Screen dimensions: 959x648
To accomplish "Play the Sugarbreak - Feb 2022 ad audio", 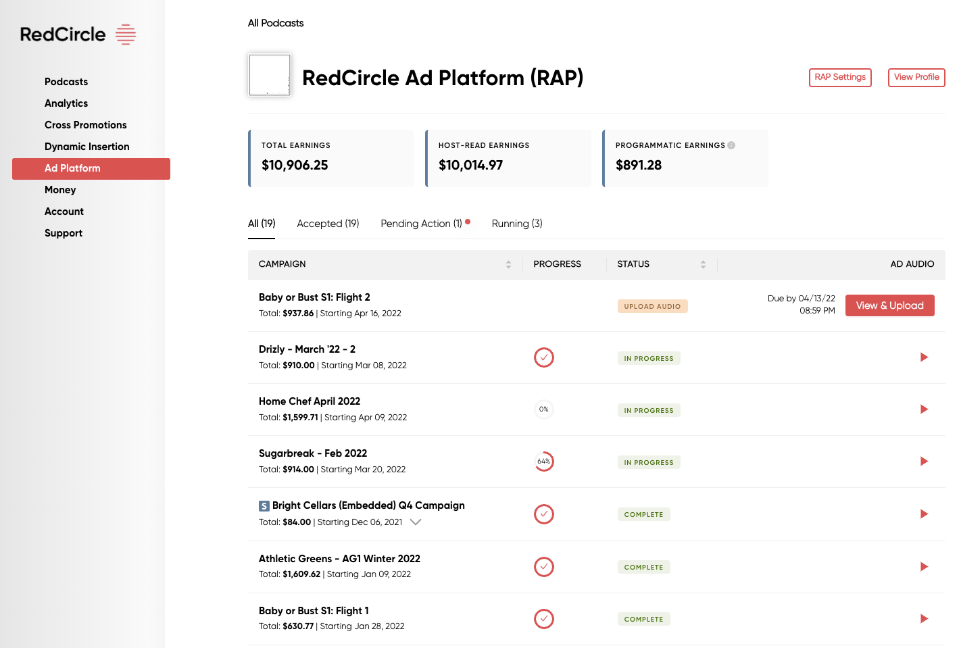I will [924, 462].
